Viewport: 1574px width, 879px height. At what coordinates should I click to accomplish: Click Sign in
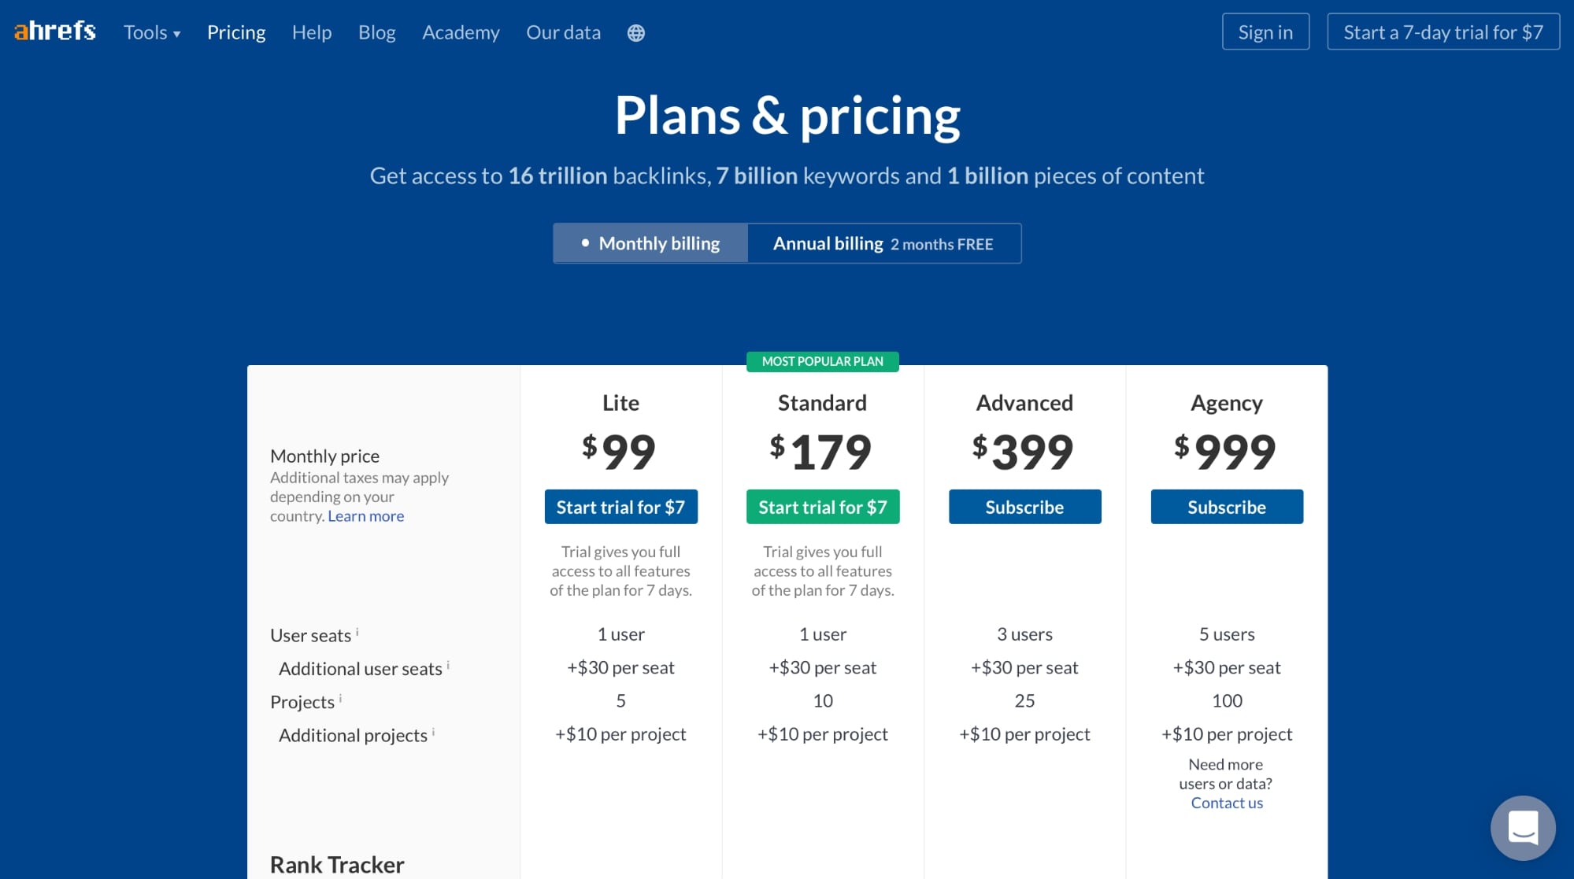click(x=1265, y=32)
